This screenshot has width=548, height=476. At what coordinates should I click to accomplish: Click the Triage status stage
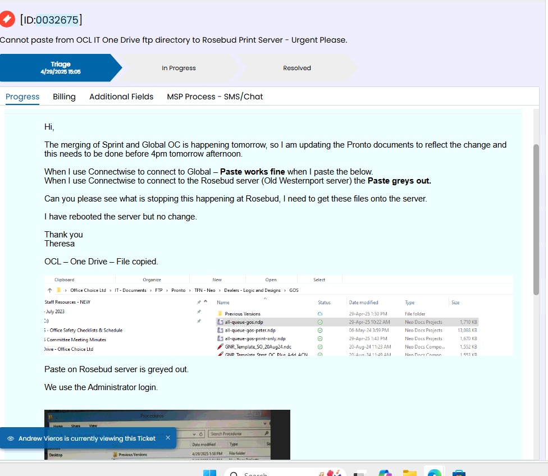coord(61,68)
